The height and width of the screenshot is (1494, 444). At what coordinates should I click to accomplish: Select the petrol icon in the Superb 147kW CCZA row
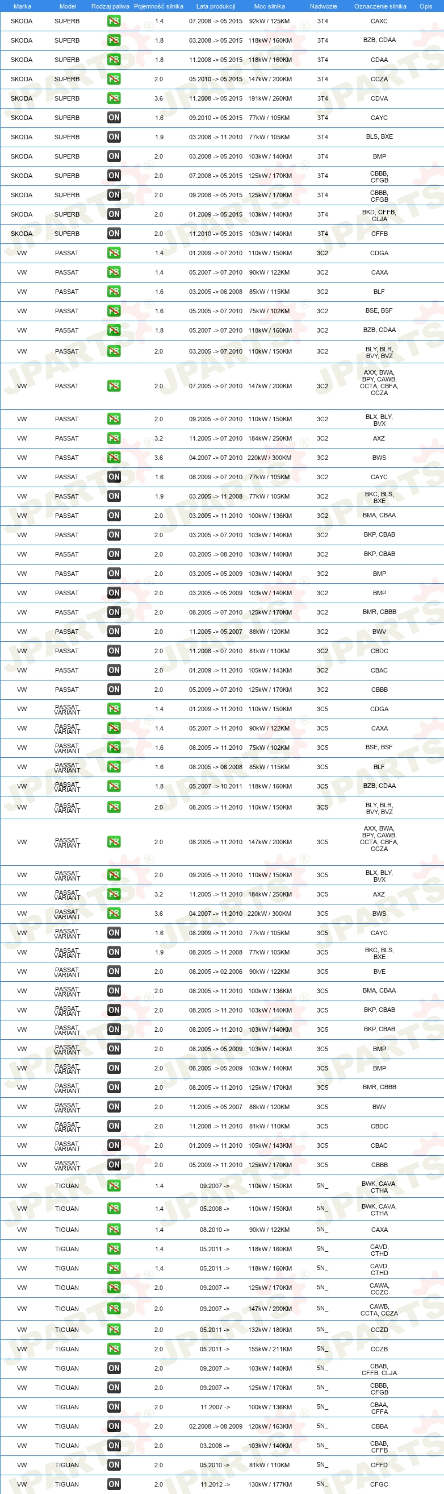point(114,79)
